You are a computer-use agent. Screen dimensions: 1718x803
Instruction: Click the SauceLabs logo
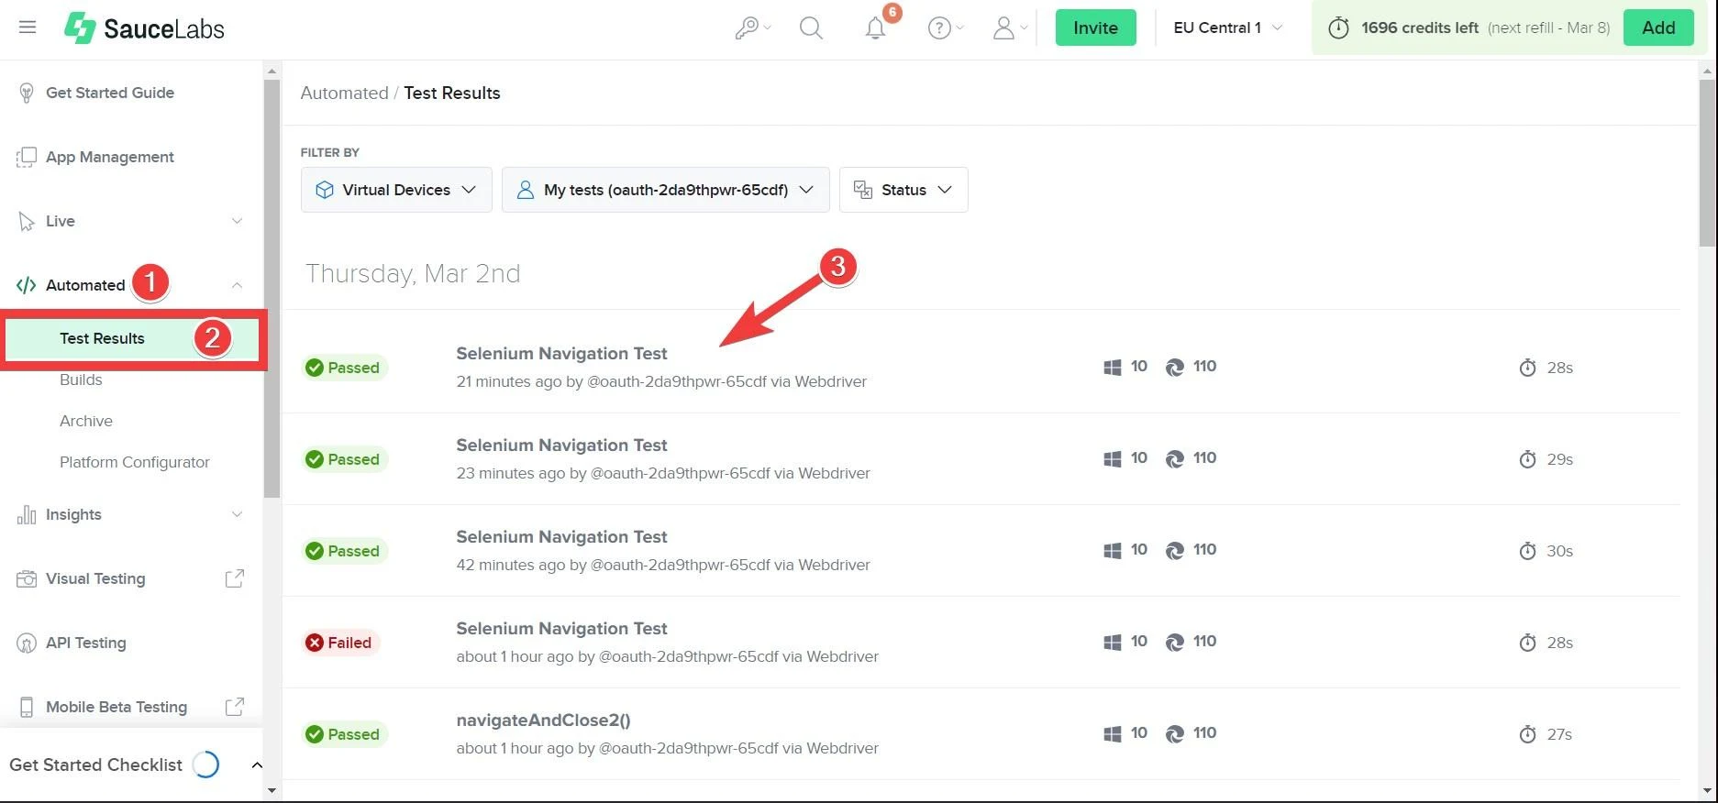click(x=144, y=28)
